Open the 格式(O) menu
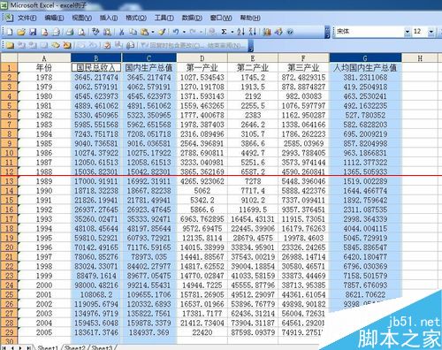Viewport: 442px width, 350px height. (136, 18)
